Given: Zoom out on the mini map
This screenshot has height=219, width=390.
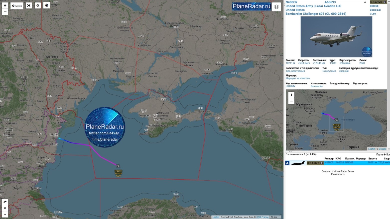Looking at the screenshot, I should tap(291, 101).
